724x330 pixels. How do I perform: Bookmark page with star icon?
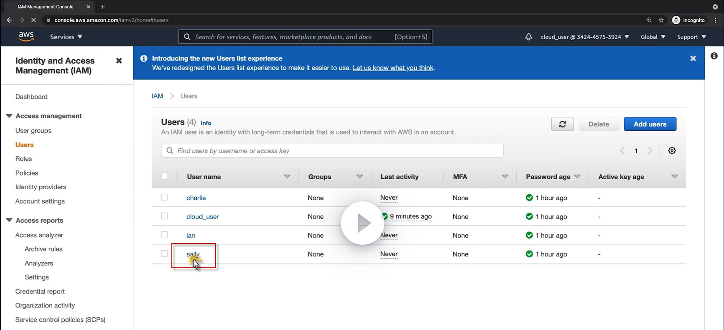coord(661,20)
